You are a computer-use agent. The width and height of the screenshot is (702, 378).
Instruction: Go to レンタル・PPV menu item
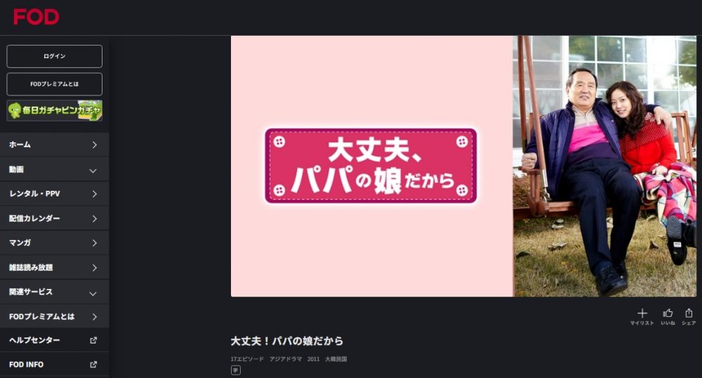pos(55,194)
